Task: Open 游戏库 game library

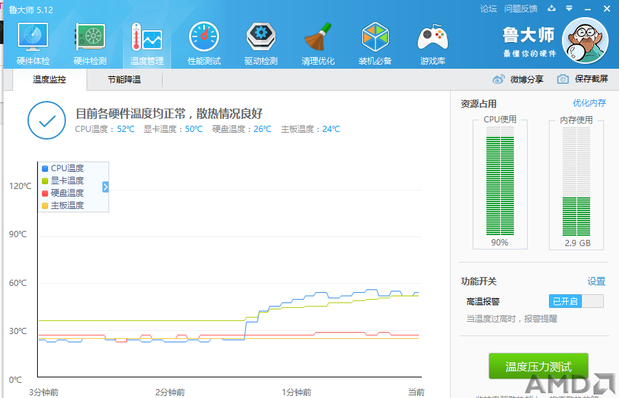Action: point(433,44)
